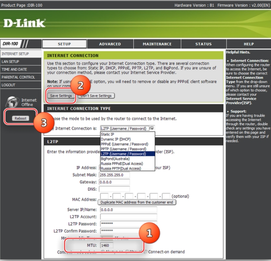The height and width of the screenshot is (261, 271).
Task: Select PPPoE (Username / Password) option
Action: tap(128, 144)
